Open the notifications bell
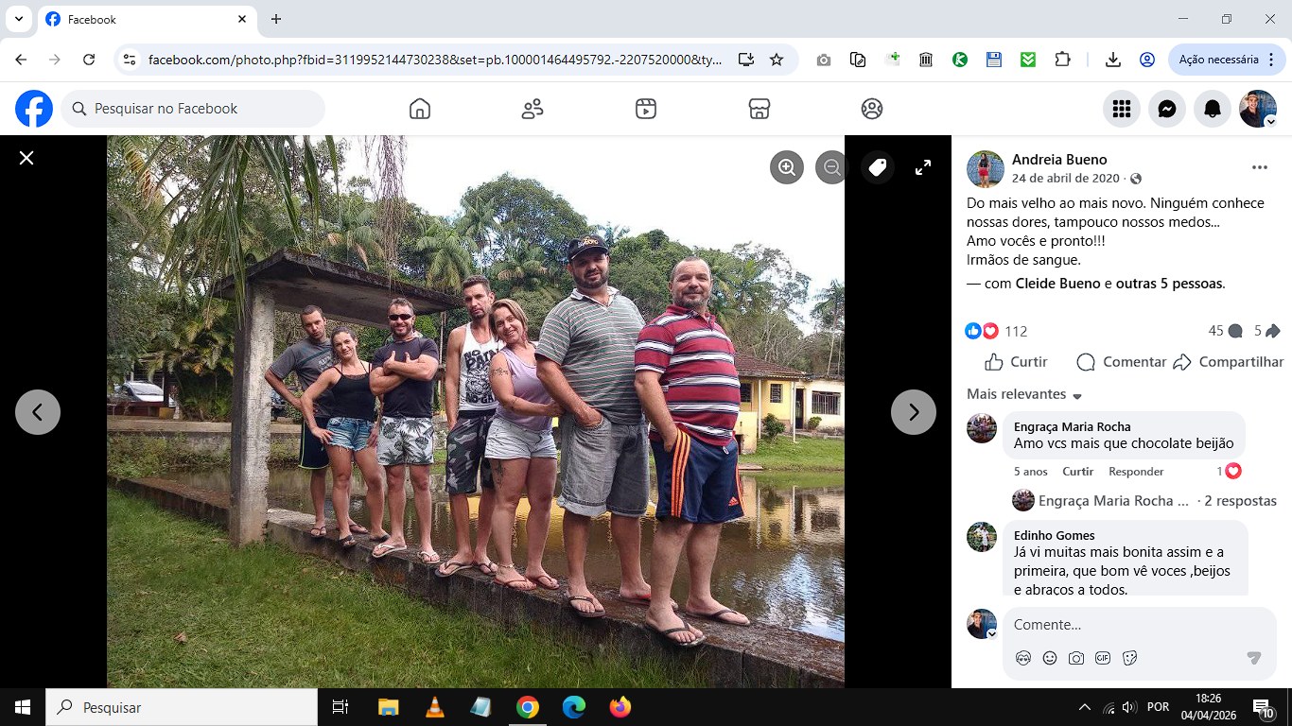 (1213, 109)
